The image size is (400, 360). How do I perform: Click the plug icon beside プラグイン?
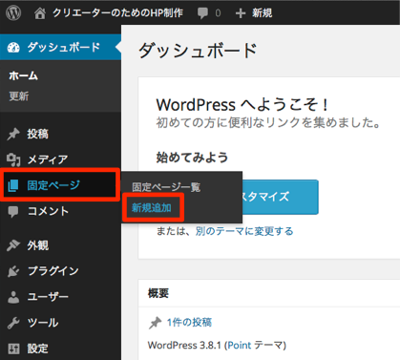(x=13, y=271)
